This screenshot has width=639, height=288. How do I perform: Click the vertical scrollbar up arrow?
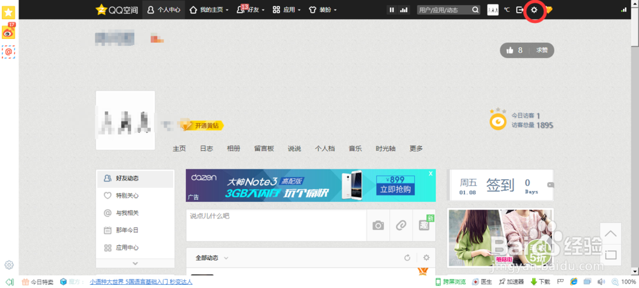635,3
